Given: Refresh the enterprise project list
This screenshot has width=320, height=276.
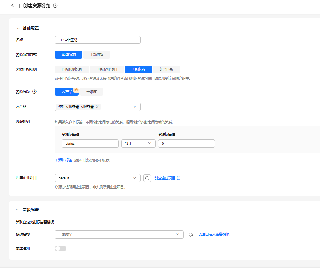Looking at the screenshot, I should tap(147, 178).
